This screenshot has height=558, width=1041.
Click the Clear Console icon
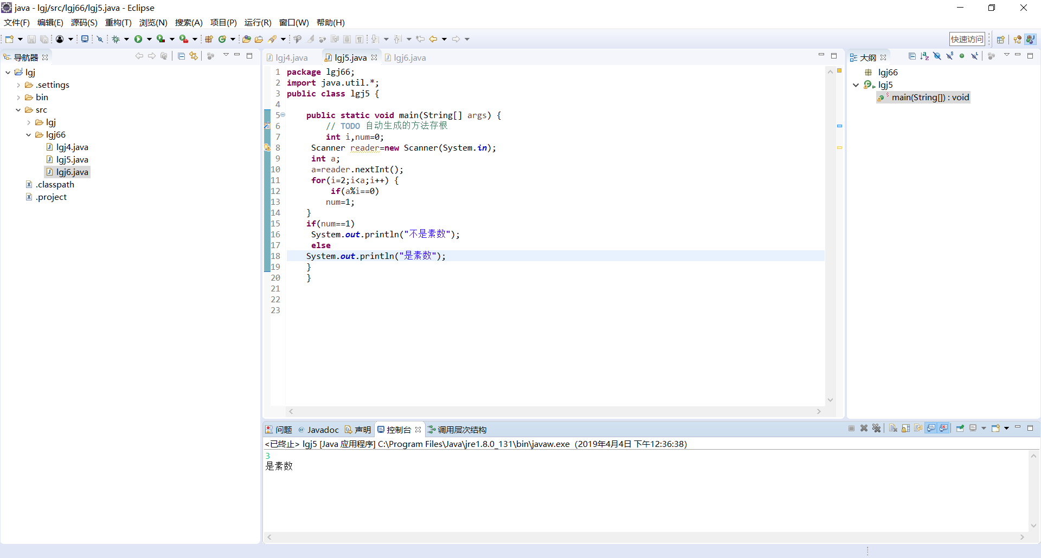pyautogui.click(x=892, y=429)
